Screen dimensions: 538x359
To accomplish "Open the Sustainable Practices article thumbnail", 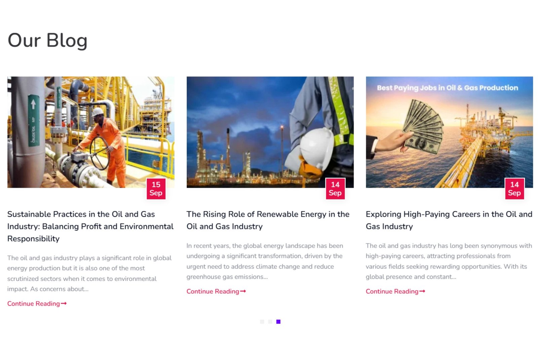I will coord(91,132).
